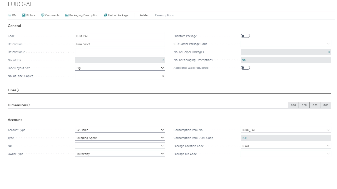Screen dimensions: 337x189
Task: Click into the Description 2 field
Action: click(x=120, y=52)
